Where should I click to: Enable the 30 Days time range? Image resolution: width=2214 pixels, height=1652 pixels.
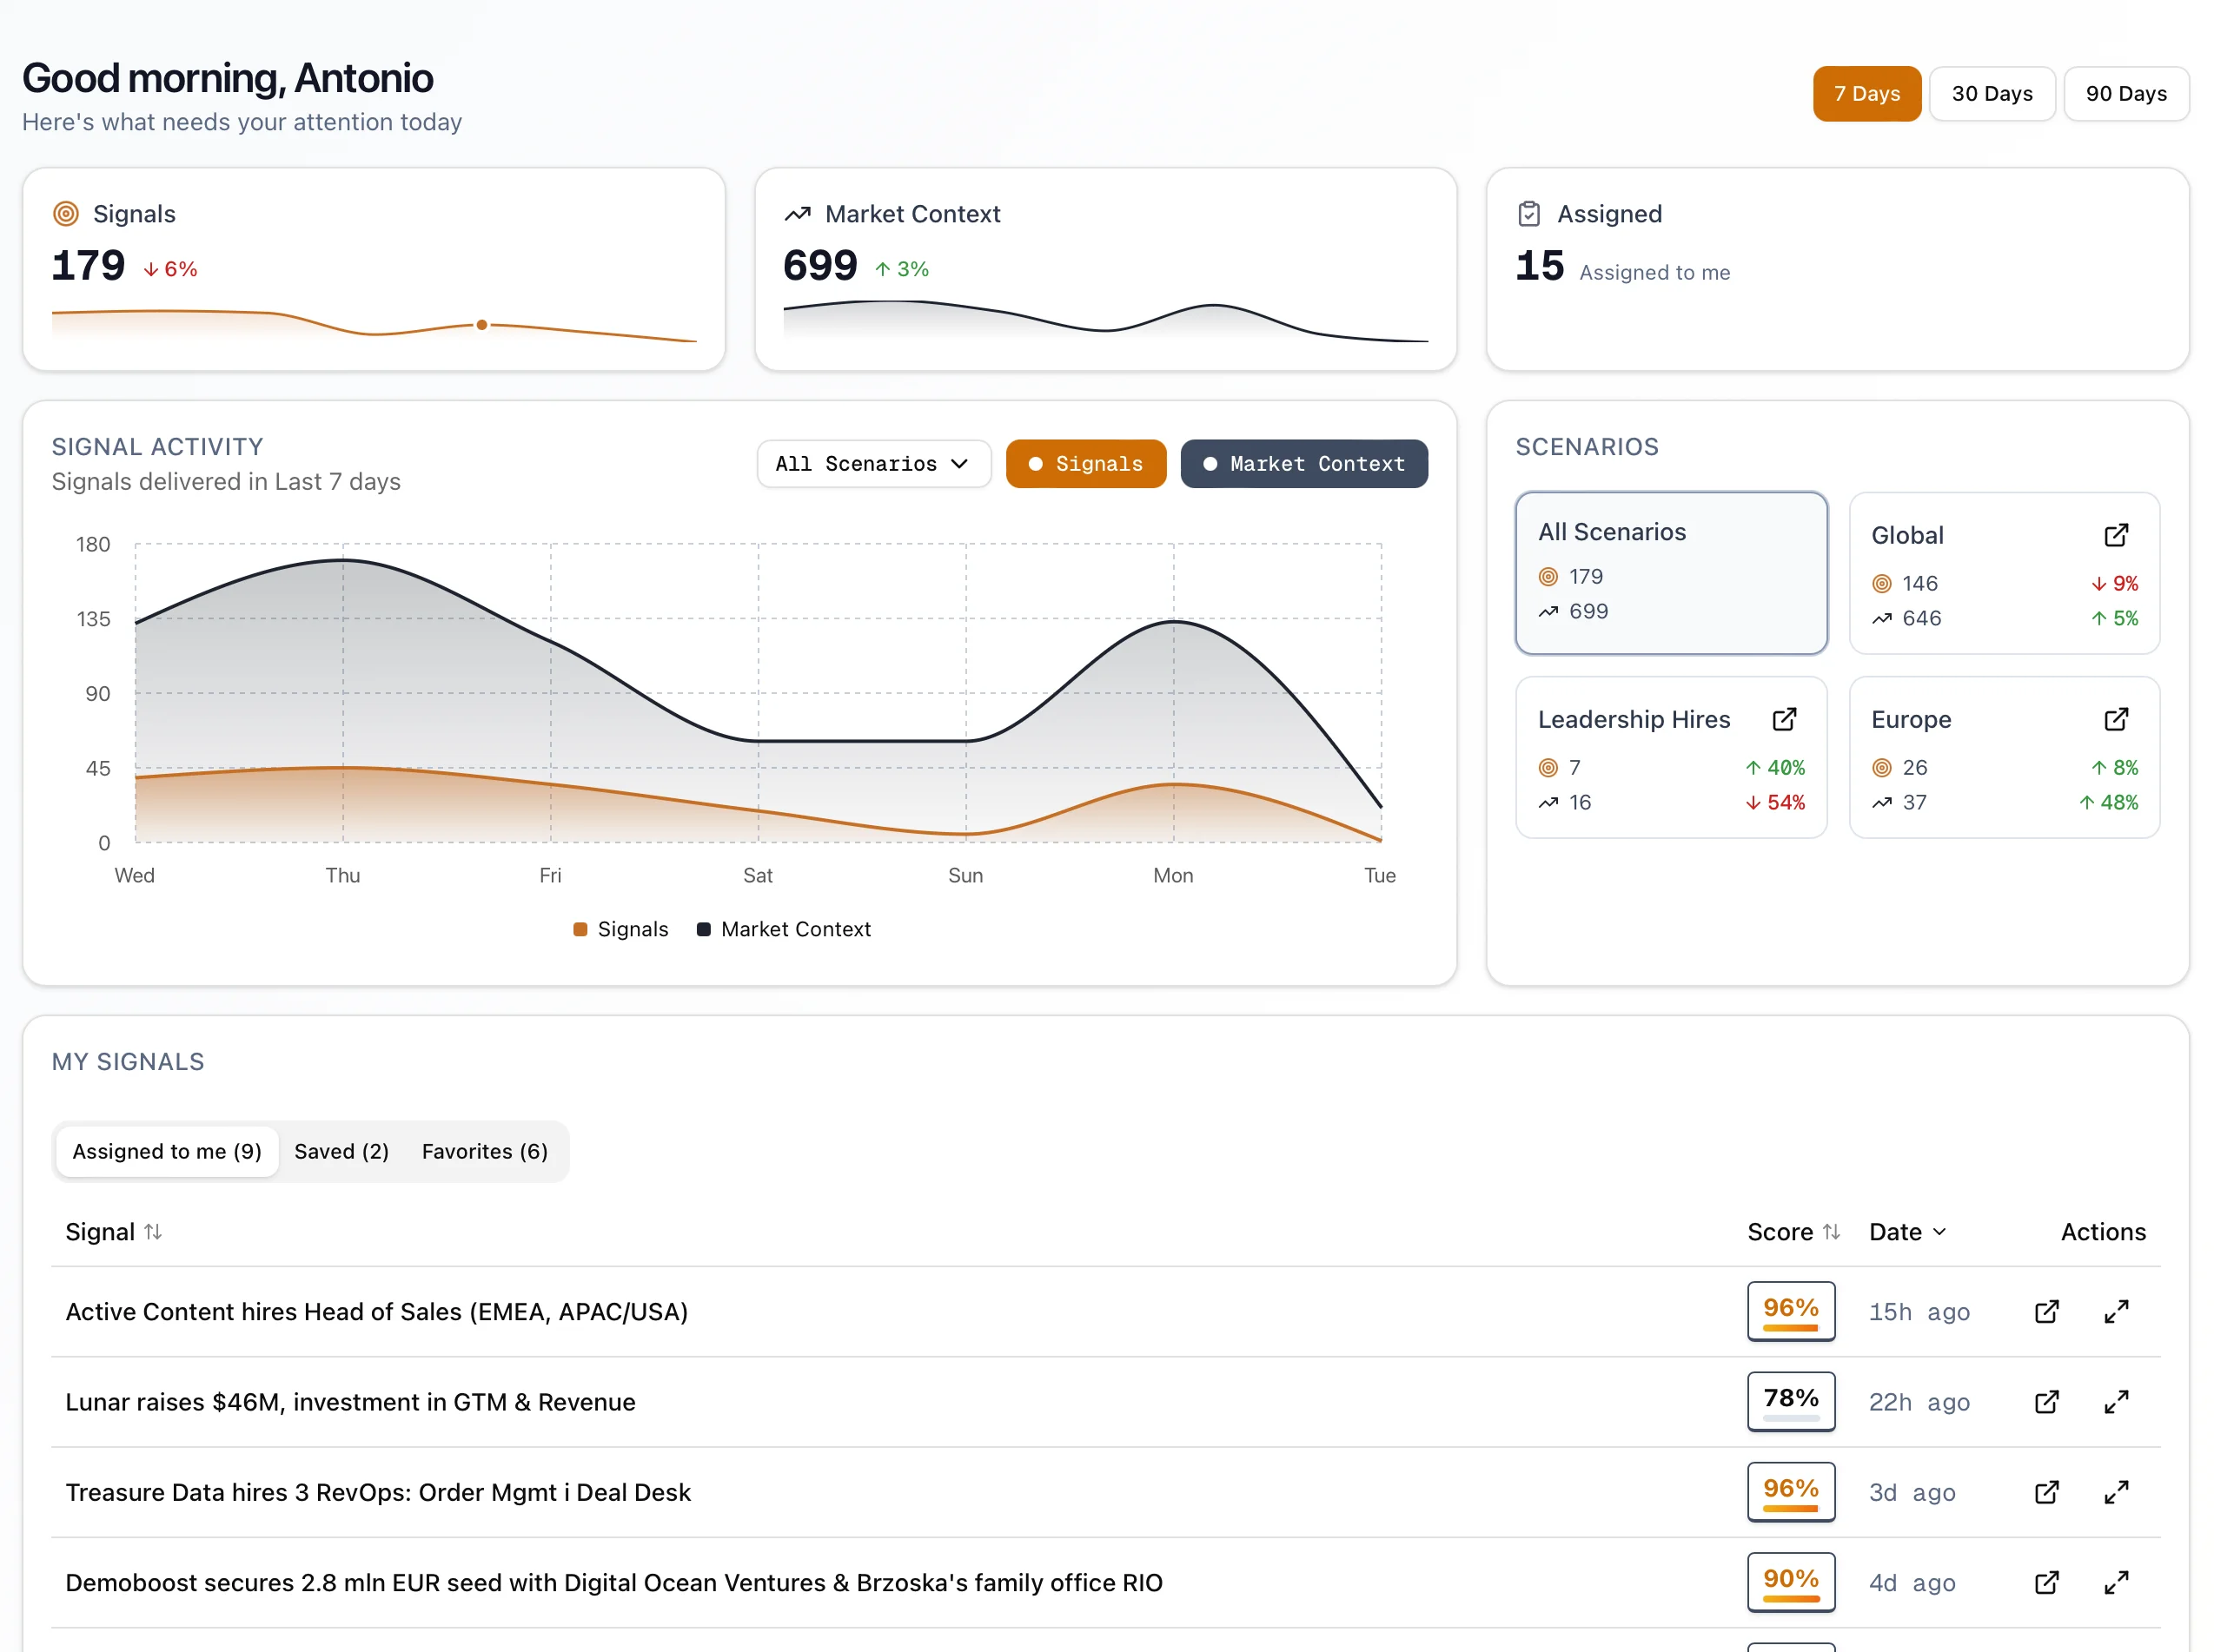(1992, 93)
